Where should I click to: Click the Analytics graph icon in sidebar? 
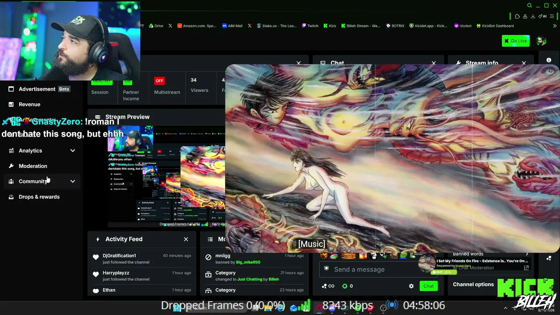coord(11,150)
